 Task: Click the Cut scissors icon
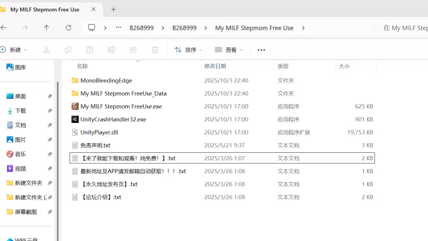[47, 50]
